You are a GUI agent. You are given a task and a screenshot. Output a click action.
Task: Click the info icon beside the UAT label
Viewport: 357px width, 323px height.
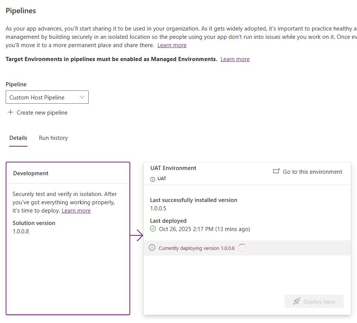(x=153, y=179)
